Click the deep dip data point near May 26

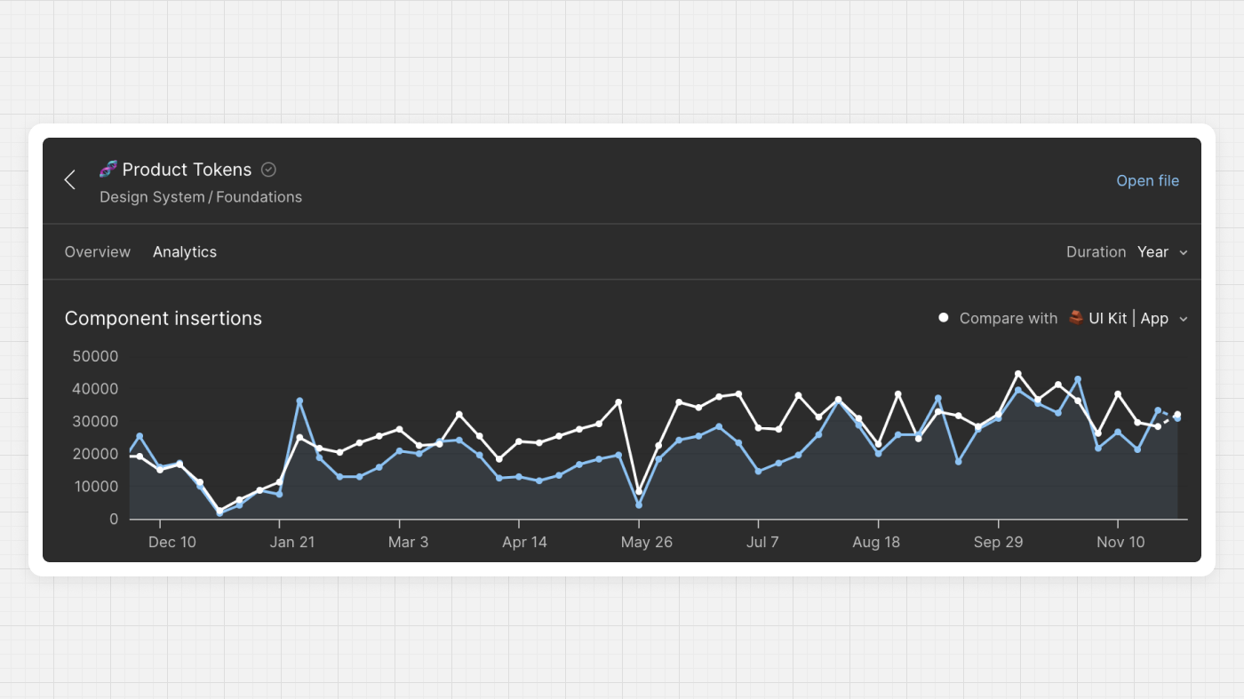click(x=638, y=504)
